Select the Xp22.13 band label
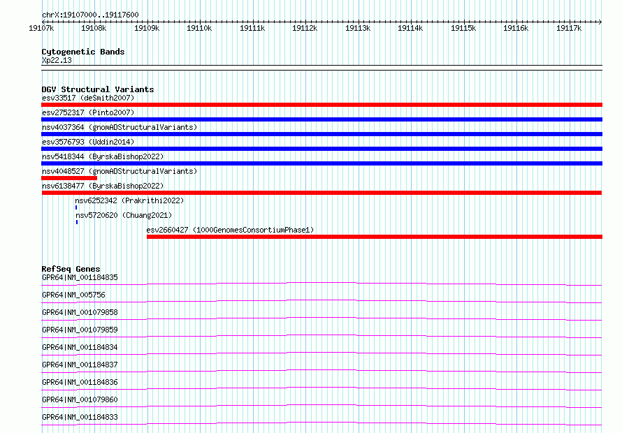 pyautogui.click(x=57, y=60)
